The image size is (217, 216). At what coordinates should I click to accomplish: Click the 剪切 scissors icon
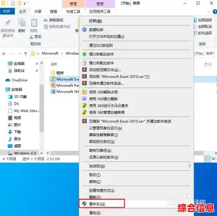tap(31, 37)
